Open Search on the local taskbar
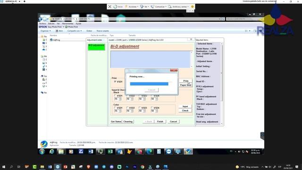 [x=11, y=167]
